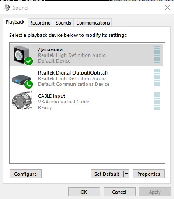Open the Recording tab
The image size is (174, 199).
click(40, 23)
